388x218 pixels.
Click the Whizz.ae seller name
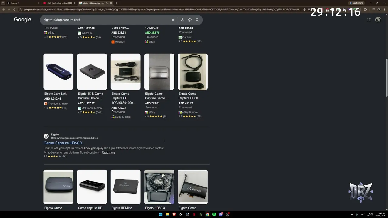tap(87, 33)
